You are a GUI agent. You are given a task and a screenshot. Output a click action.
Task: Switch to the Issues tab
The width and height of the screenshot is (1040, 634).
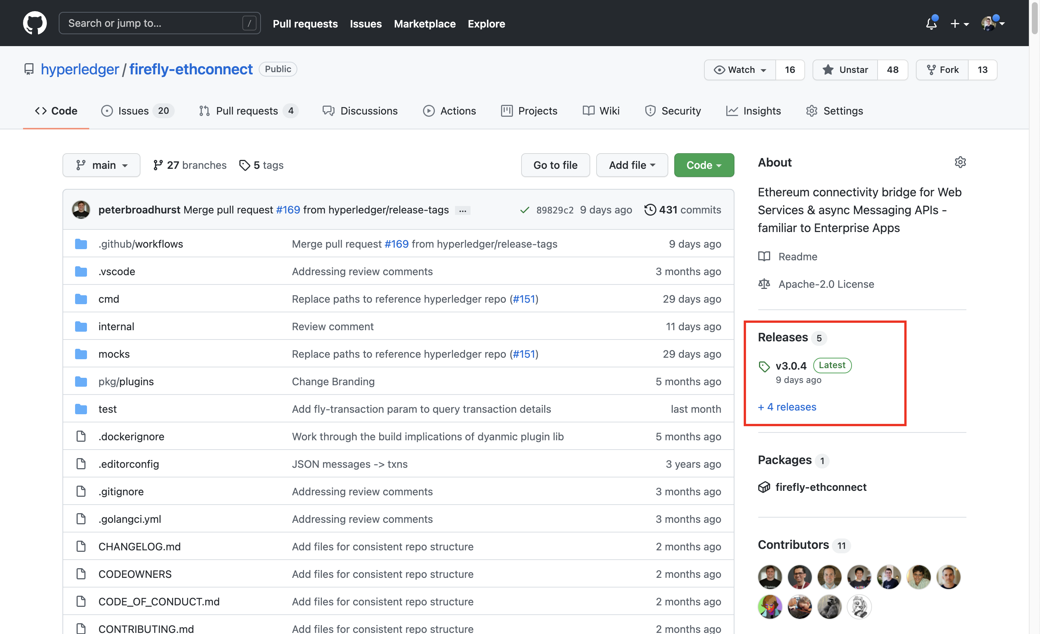click(x=133, y=111)
